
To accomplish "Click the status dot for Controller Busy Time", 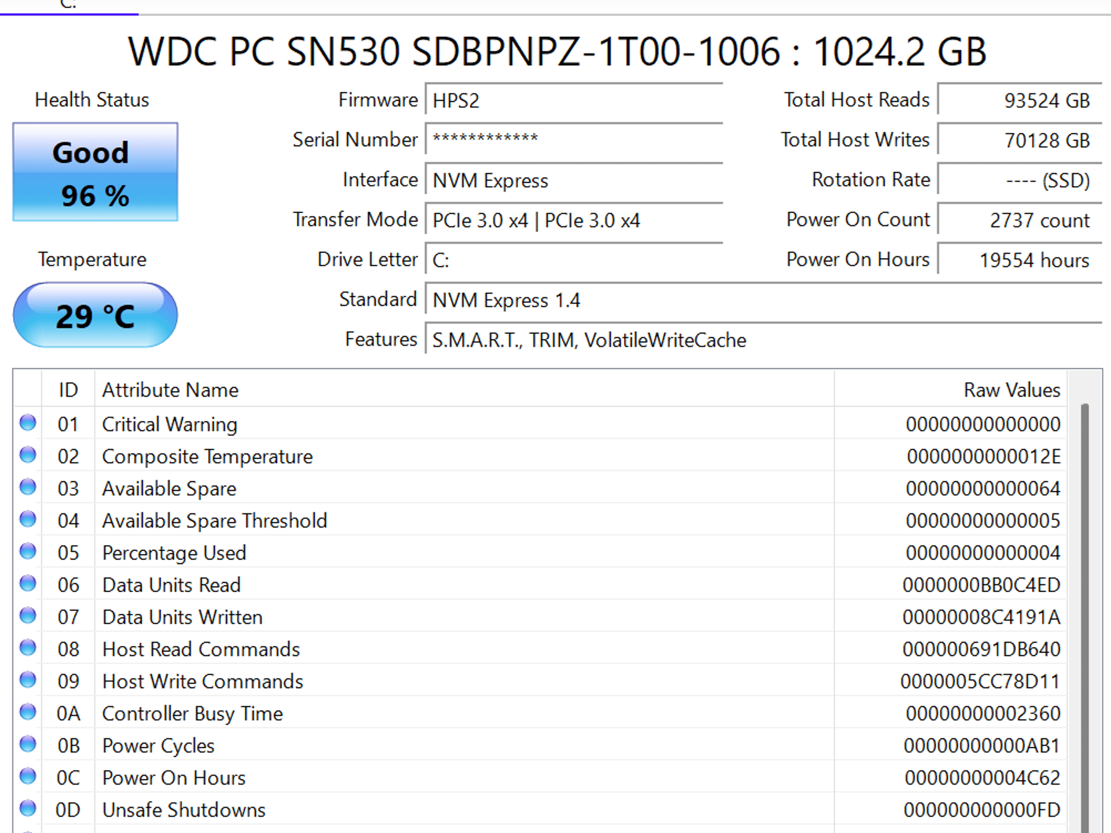I will [28, 712].
